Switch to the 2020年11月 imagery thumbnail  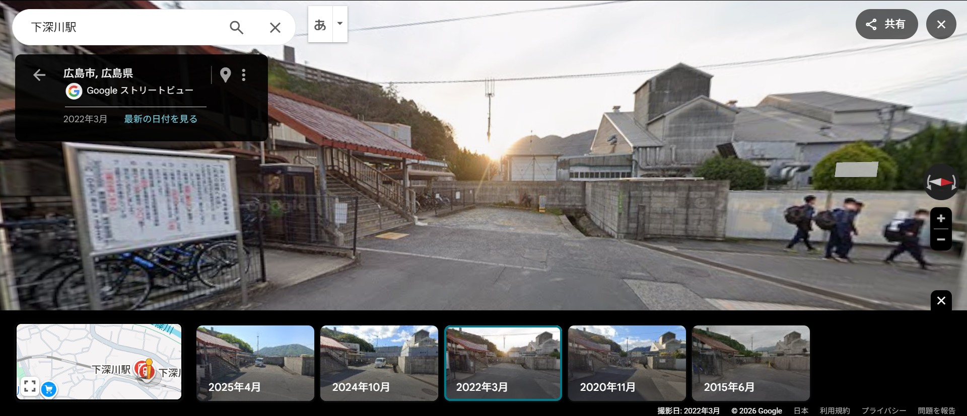coord(627,363)
